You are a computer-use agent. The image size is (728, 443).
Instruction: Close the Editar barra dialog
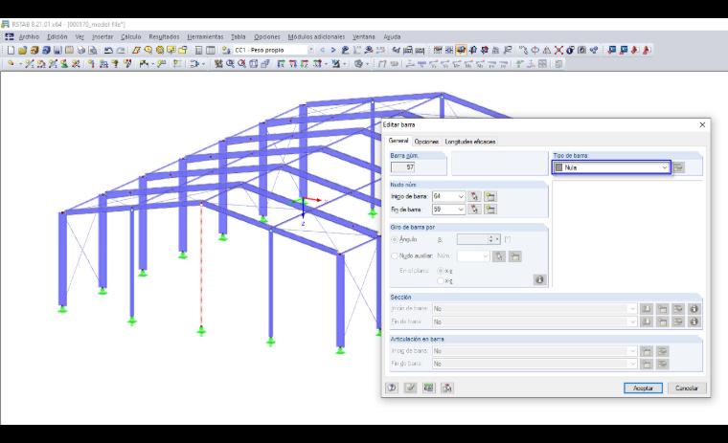pos(702,124)
